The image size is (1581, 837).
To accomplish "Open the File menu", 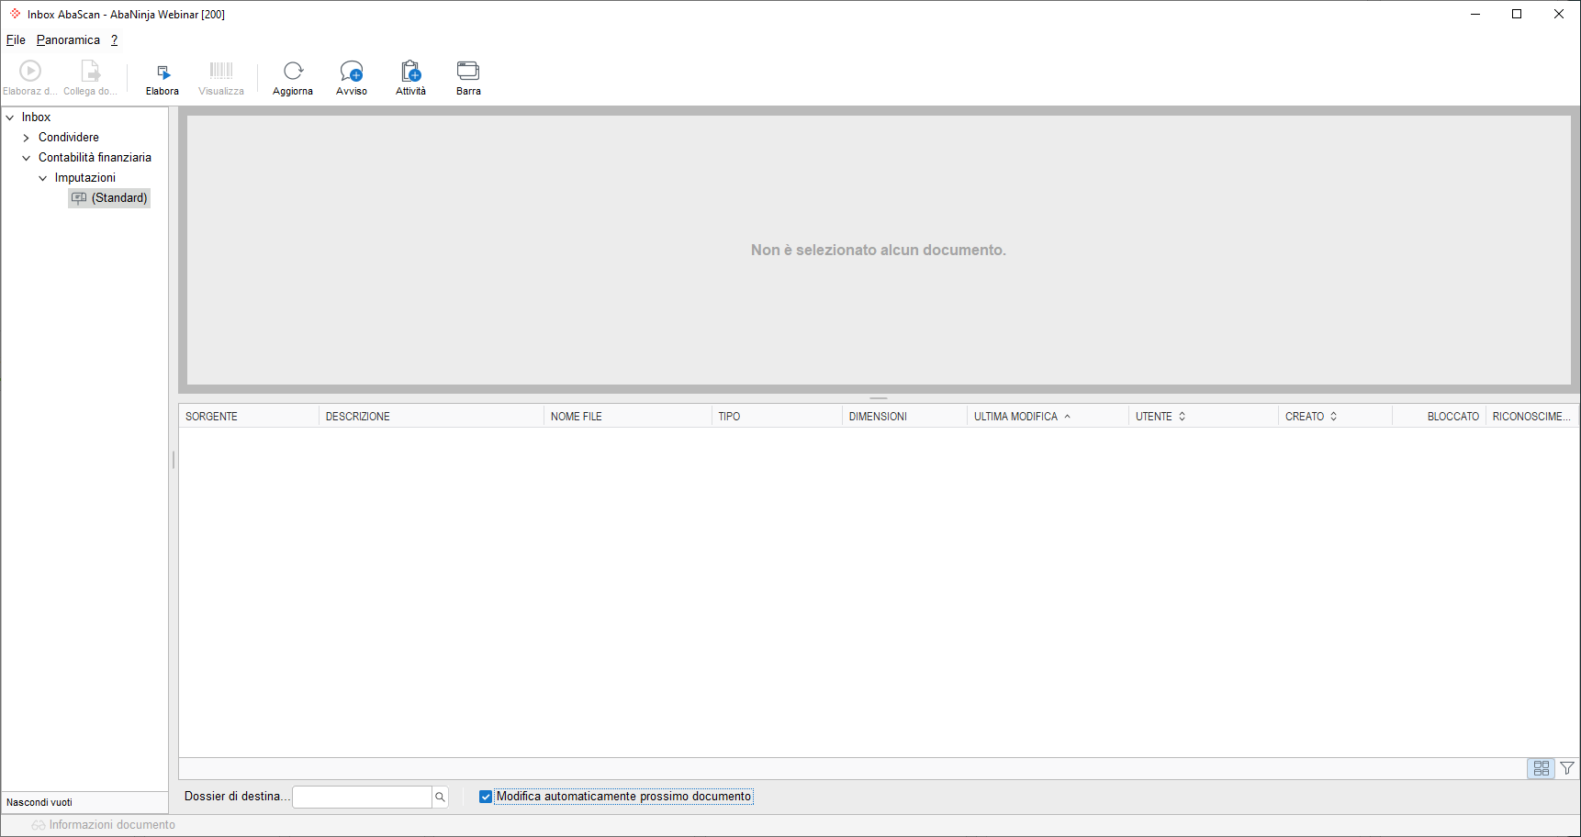I will pyautogui.click(x=16, y=39).
